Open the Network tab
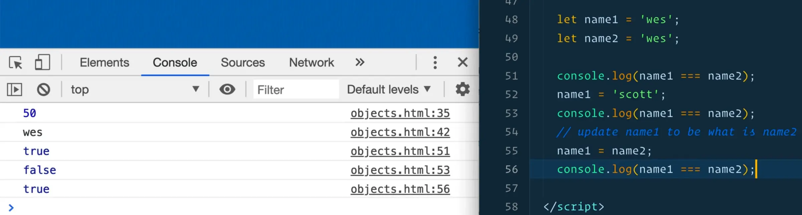Viewport: 802px width, 215px height. pyautogui.click(x=311, y=63)
